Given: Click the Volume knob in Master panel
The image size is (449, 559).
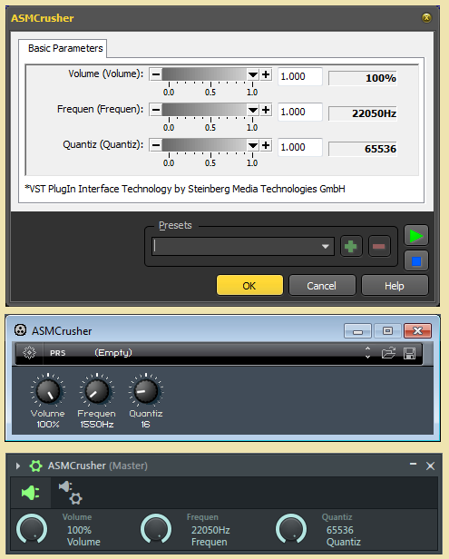Looking at the screenshot, I should click(32, 529).
